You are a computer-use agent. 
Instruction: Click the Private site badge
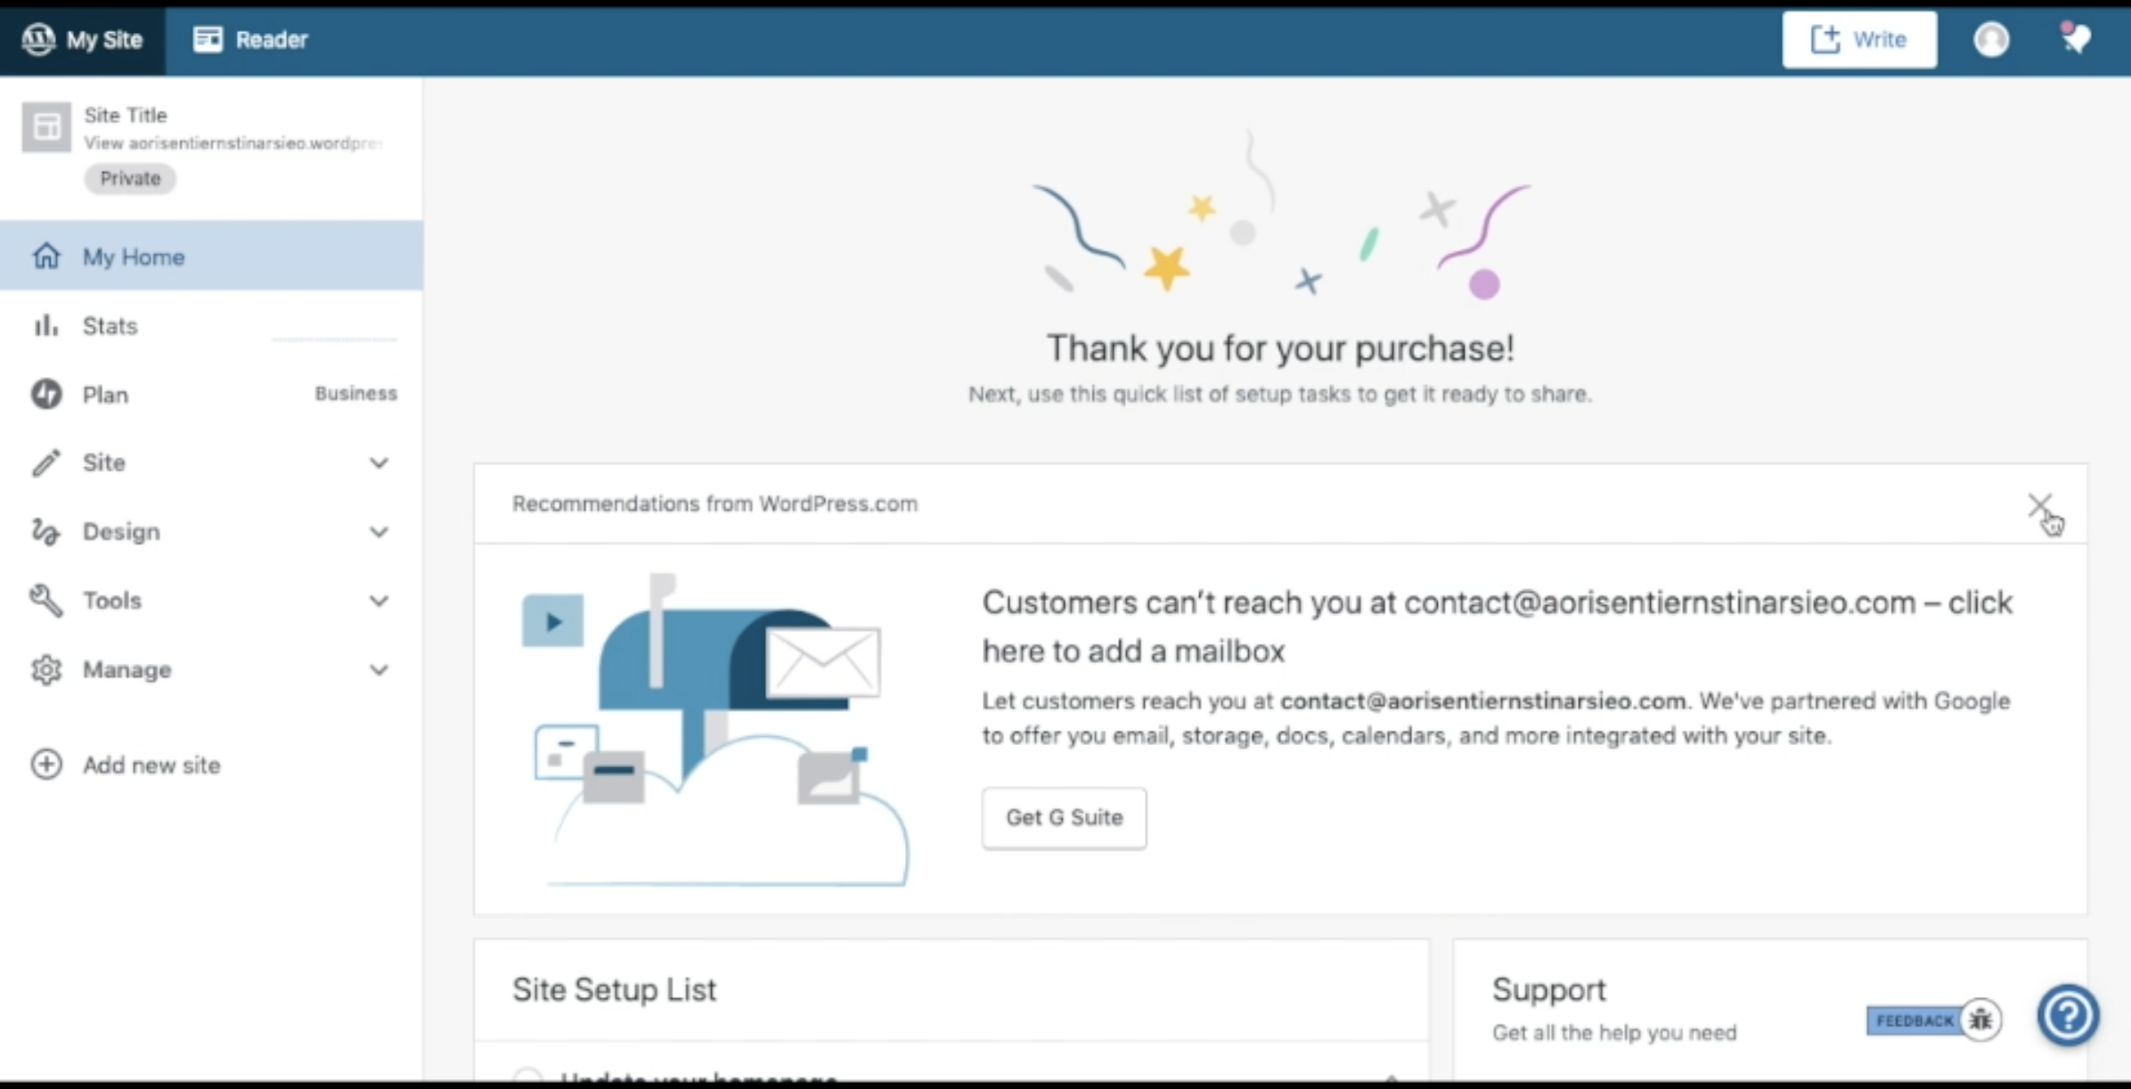point(130,178)
